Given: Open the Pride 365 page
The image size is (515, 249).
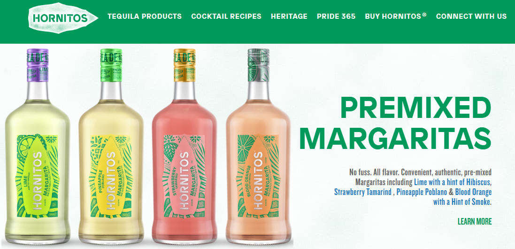Looking at the screenshot, I should [336, 16].
